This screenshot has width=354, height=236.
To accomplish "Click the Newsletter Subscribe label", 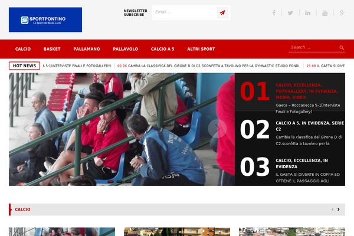I will (x=136, y=12).
